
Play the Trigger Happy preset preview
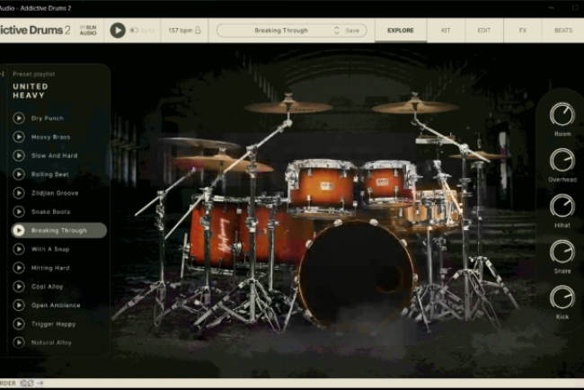coord(19,324)
